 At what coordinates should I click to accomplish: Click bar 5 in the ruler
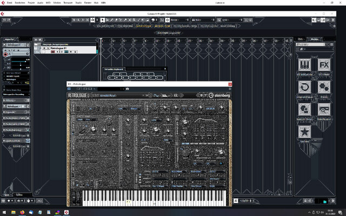[x=124, y=41]
